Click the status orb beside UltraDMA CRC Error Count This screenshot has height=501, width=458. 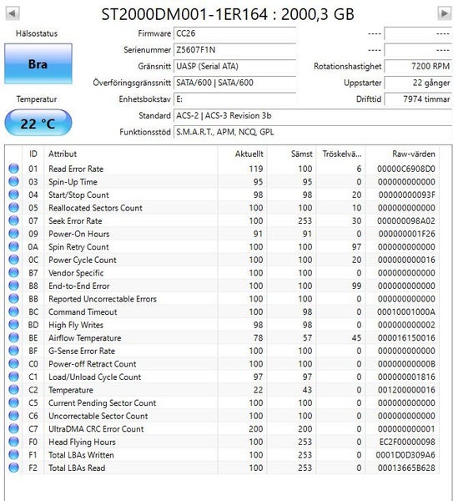(13, 429)
